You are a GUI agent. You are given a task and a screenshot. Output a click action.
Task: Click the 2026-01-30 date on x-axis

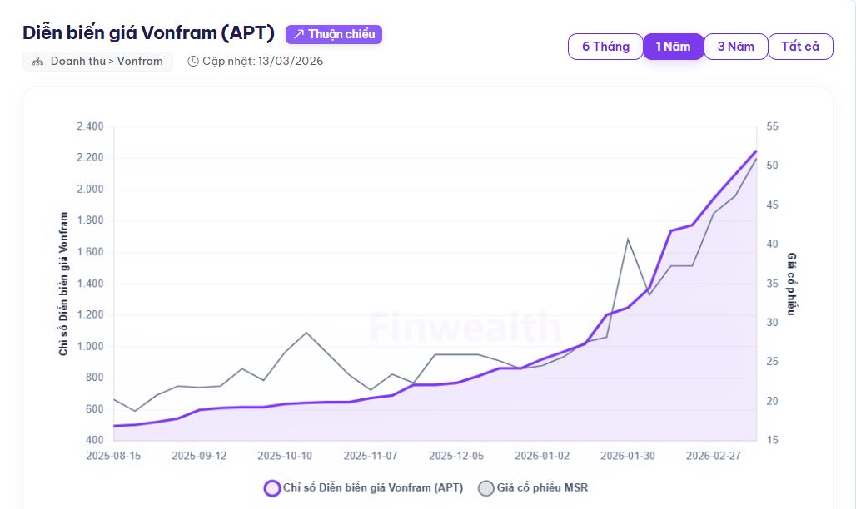tap(628, 456)
